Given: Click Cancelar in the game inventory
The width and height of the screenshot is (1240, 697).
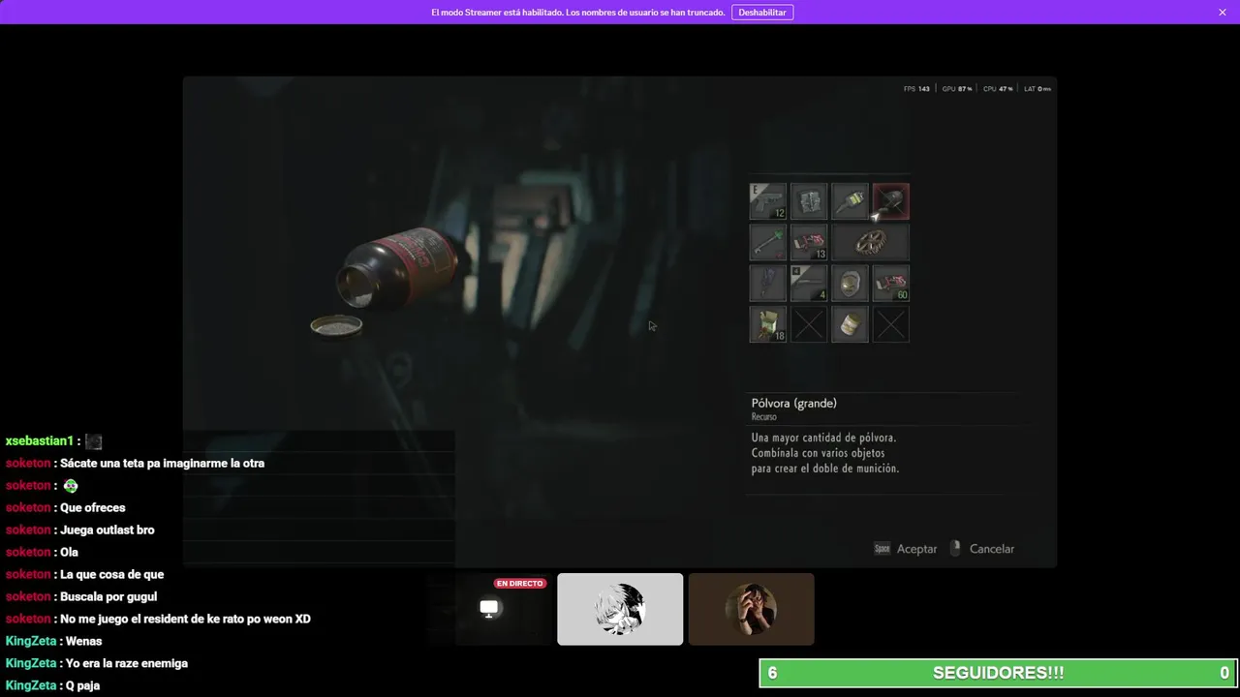Looking at the screenshot, I should tap(992, 549).
